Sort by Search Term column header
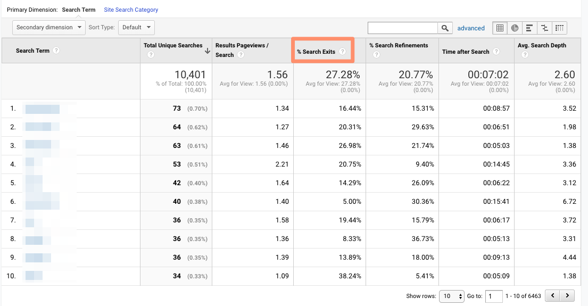The image size is (588, 306). (32, 51)
